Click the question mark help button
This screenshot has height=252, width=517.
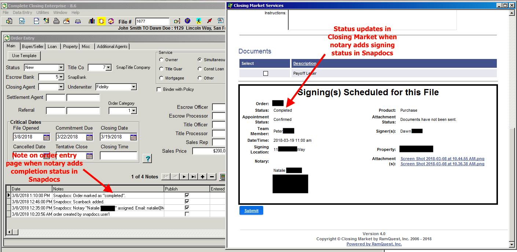coord(147,158)
